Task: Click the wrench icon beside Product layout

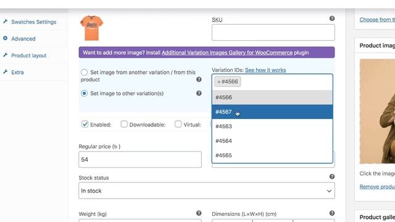Action: click(6, 55)
